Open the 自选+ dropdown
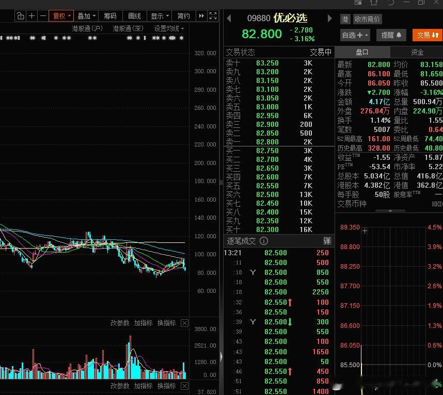This screenshot has height=395, width=443. pos(355,35)
